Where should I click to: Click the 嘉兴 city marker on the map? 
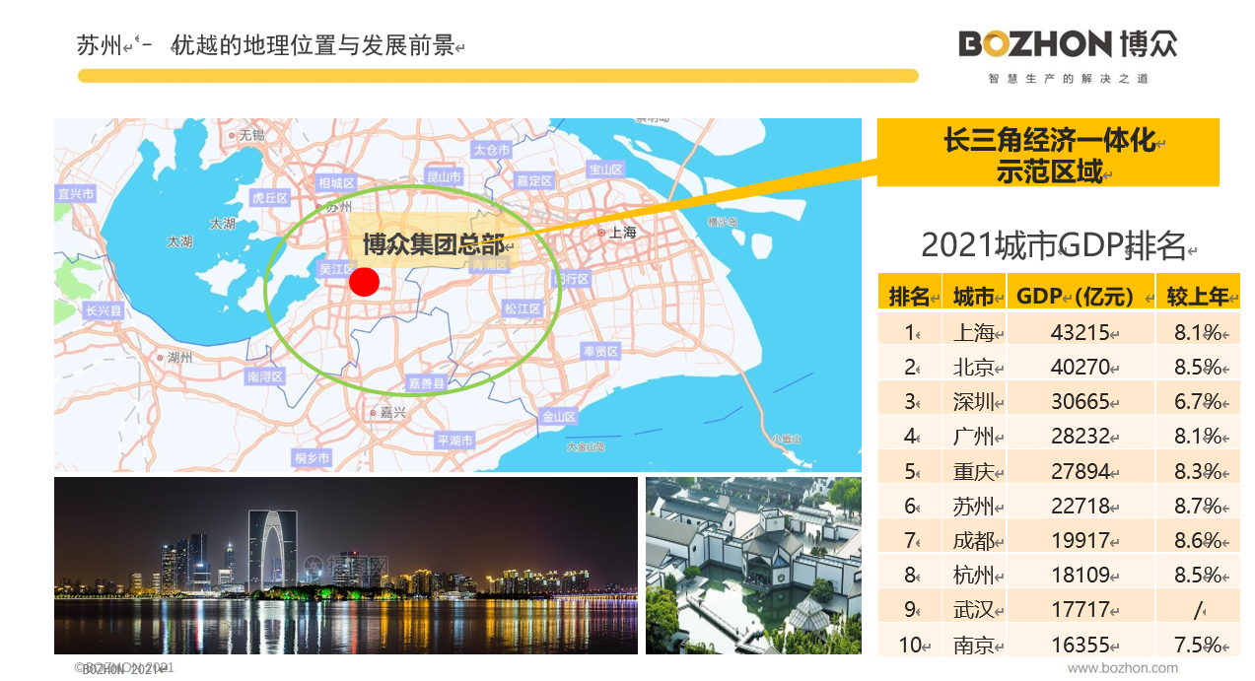pos(387,412)
